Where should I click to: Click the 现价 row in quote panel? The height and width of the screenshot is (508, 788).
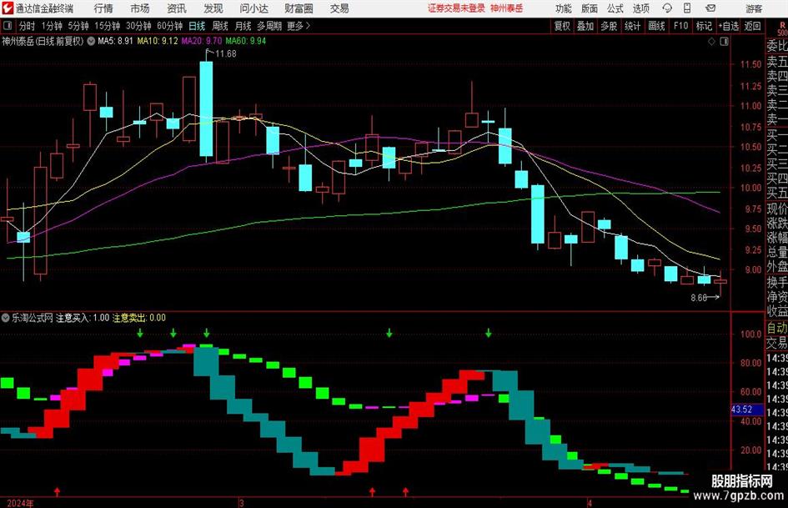pyautogui.click(x=777, y=208)
